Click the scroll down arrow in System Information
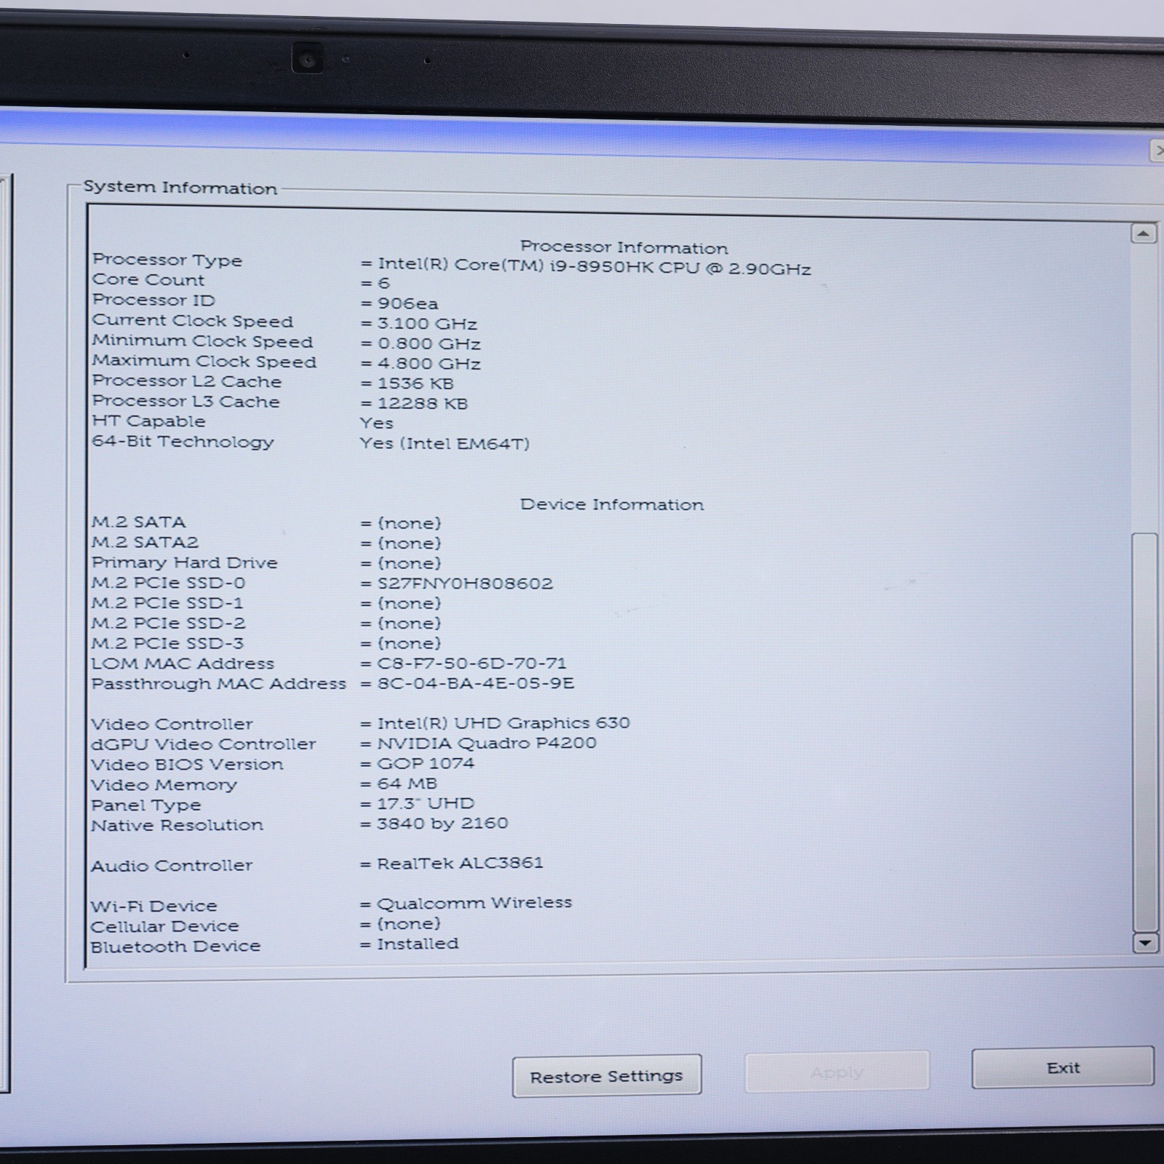Screen dimensions: 1164x1164 [x=1146, y=943]
